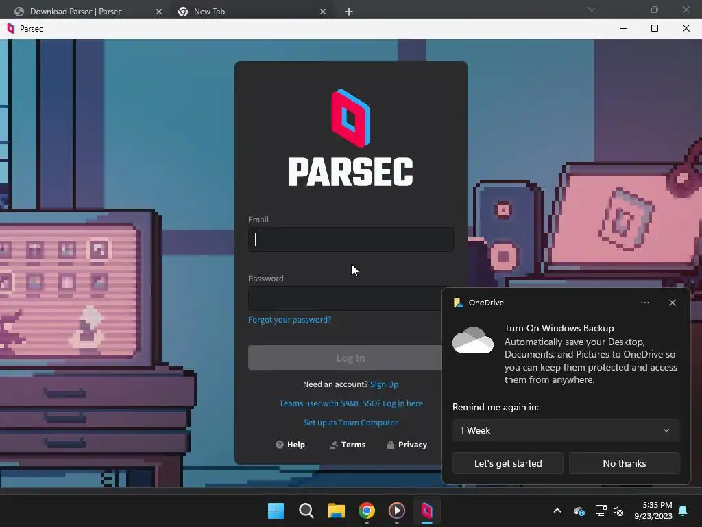Open the browser tab search chevron
The width and height of the screenshot is (702, 527).
pyautogui.click(x=592, y=10)
